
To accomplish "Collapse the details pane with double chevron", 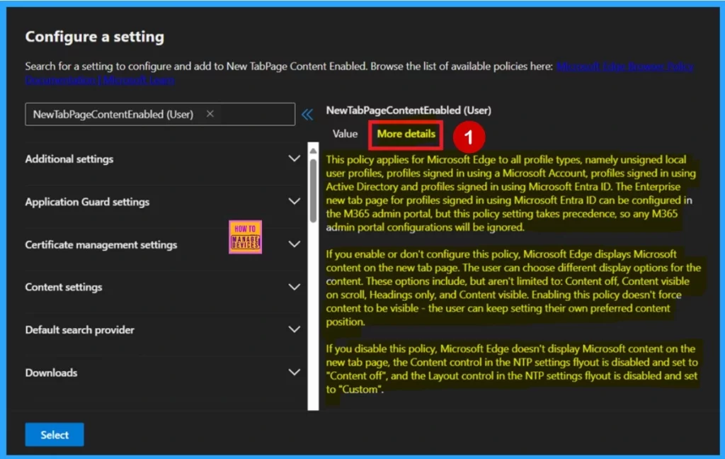I will tap(307, 114).
